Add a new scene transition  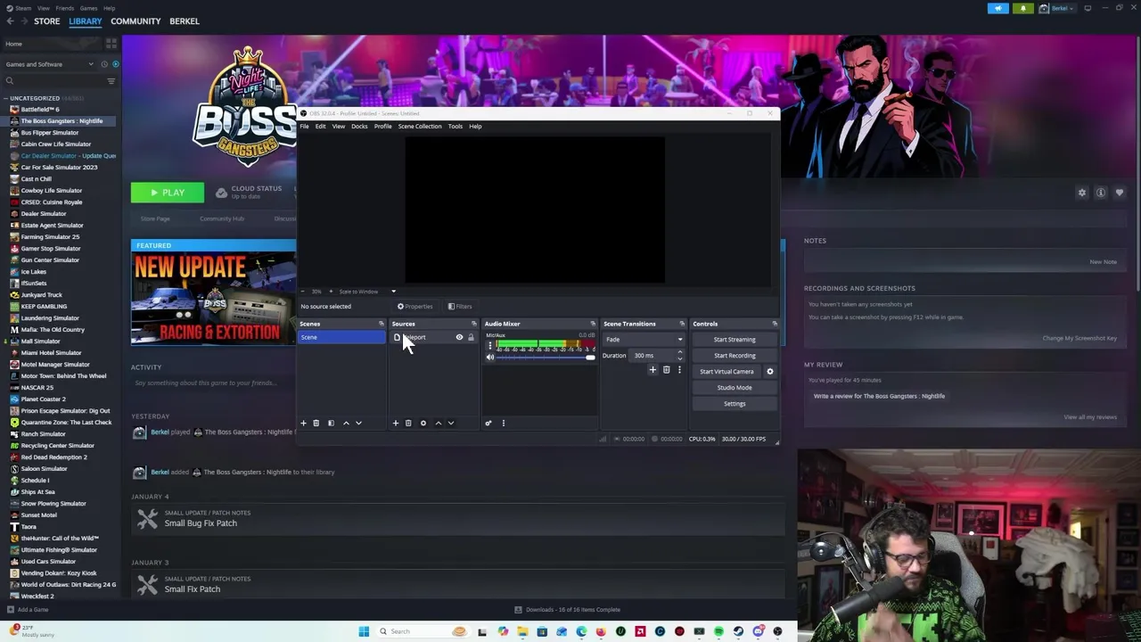point(653,370)
